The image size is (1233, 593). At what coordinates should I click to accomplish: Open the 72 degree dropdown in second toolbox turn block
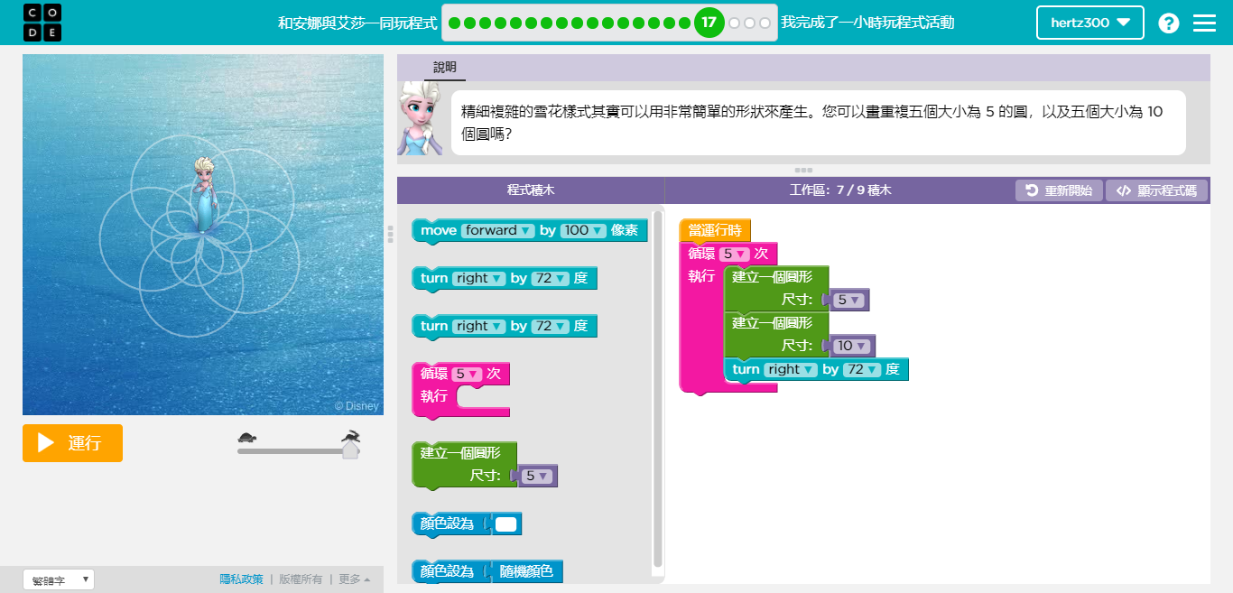[x=550, y=326]
